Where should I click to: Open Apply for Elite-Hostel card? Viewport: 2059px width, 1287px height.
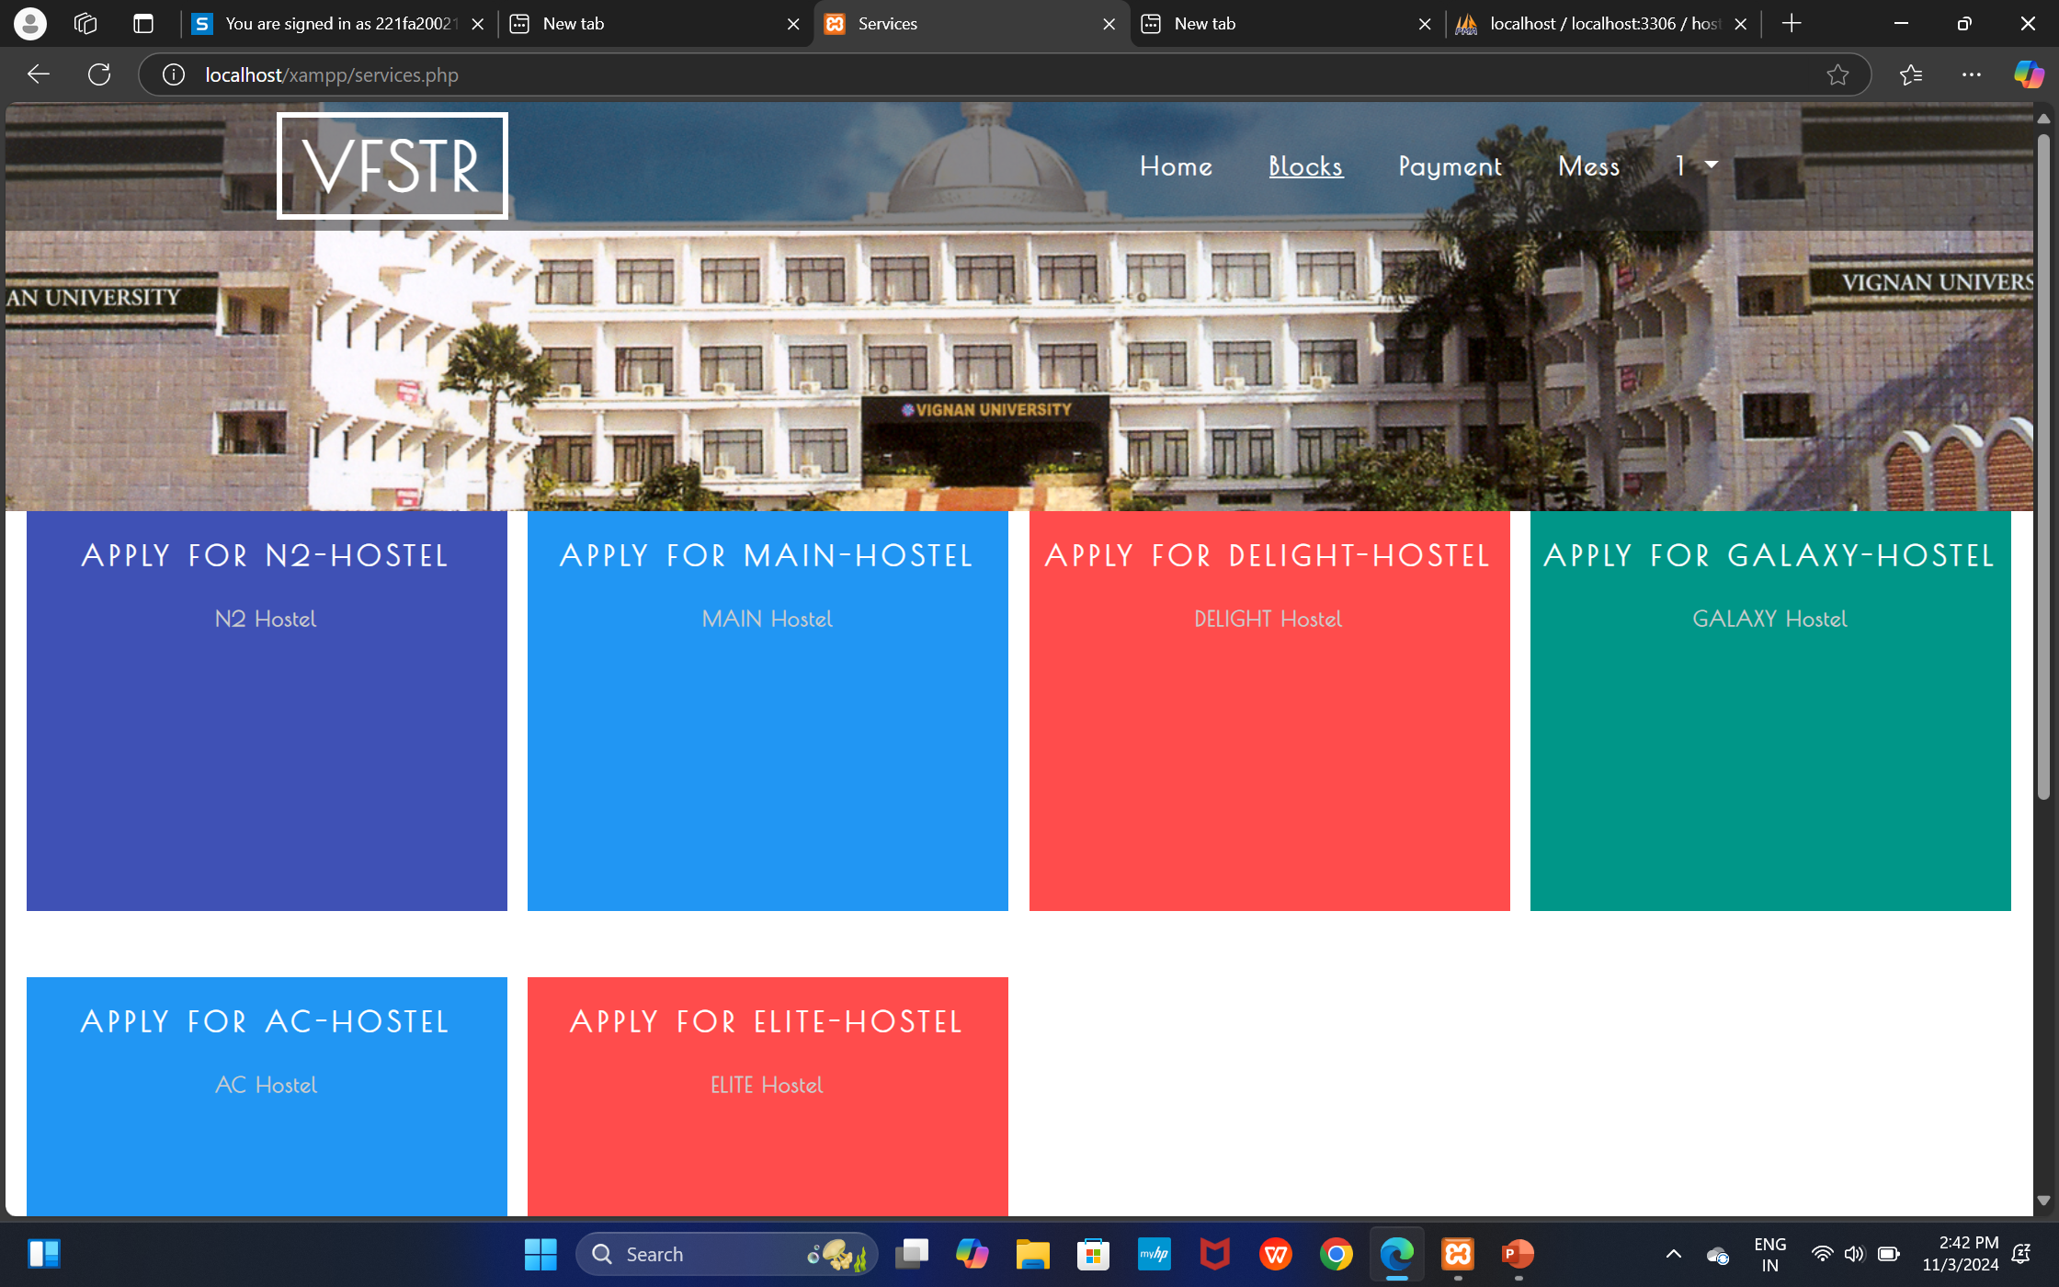coord(768,1096)
